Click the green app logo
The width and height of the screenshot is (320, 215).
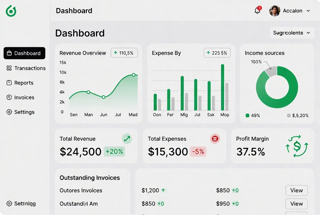click(x=11, y=11)
